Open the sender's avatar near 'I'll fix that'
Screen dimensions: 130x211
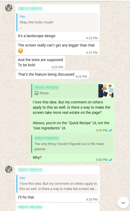click(9, 169)
